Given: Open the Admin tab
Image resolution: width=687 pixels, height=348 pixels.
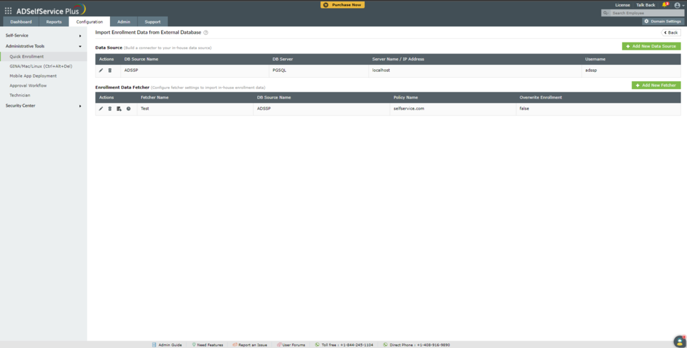Looking at the screenshot, I should click(x=124, y=22).
